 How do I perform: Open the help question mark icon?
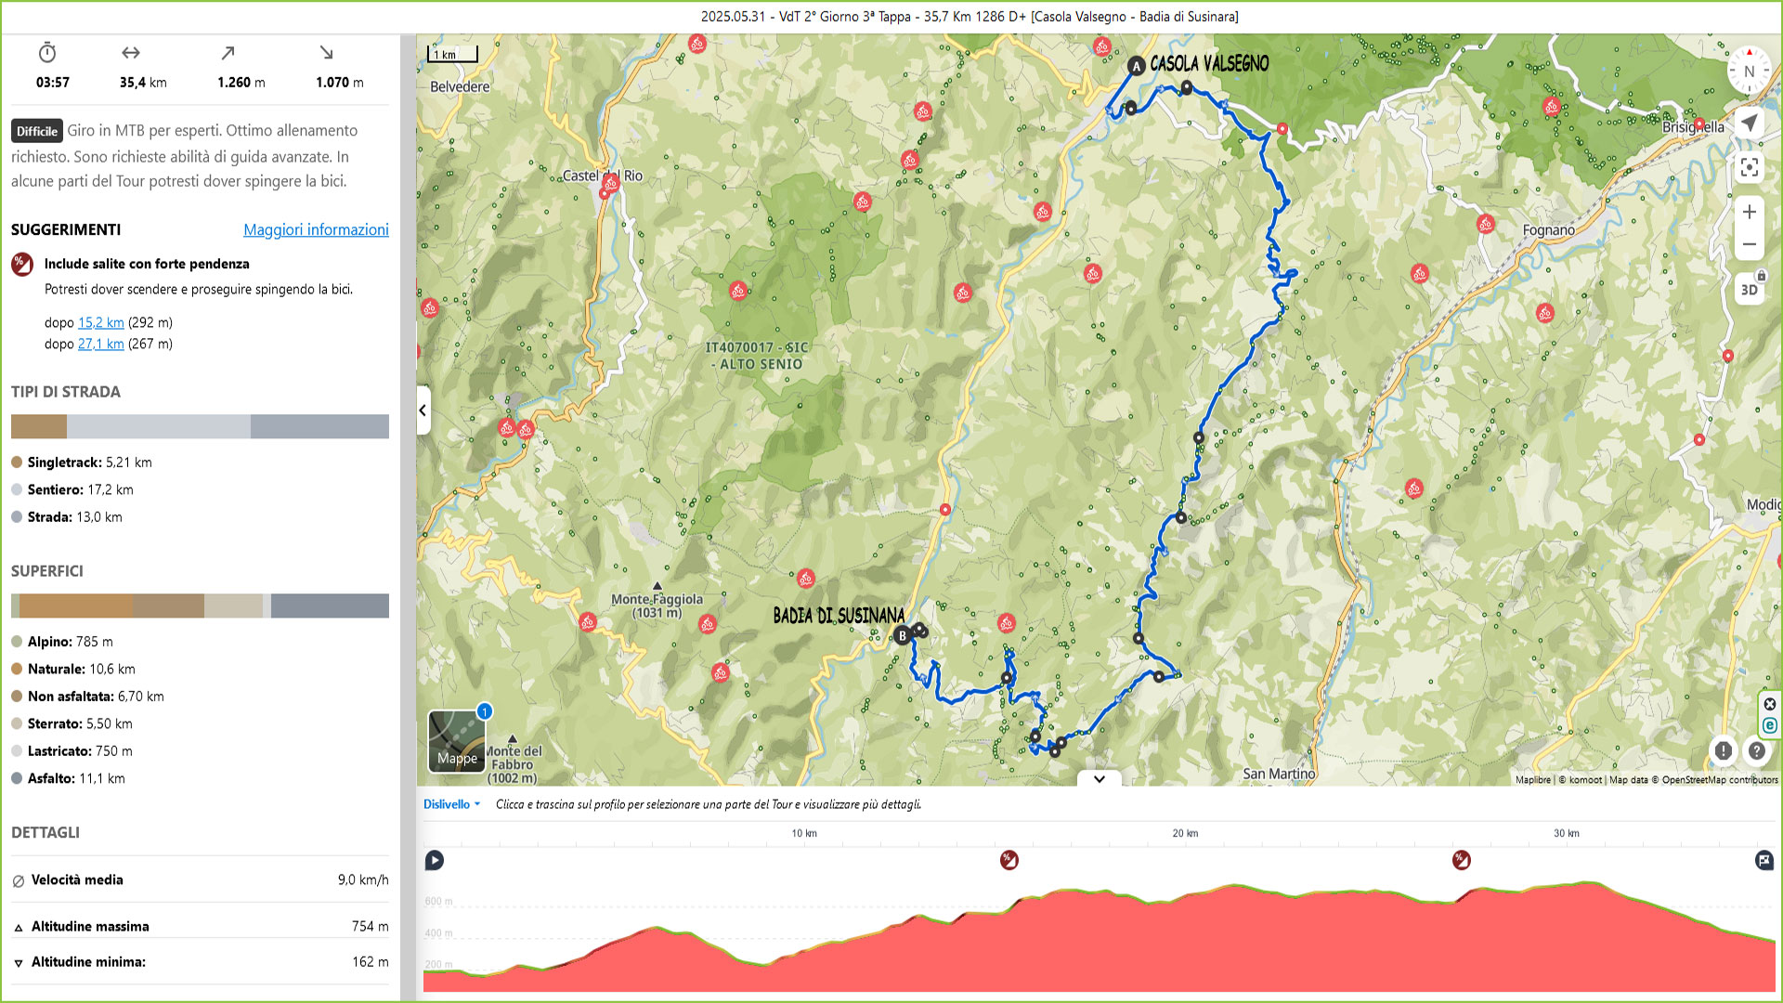(1756, 750)
